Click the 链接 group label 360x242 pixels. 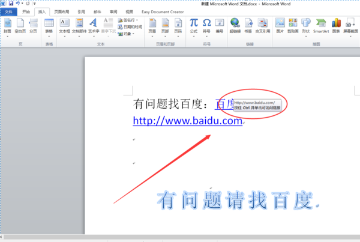[250, 44]
